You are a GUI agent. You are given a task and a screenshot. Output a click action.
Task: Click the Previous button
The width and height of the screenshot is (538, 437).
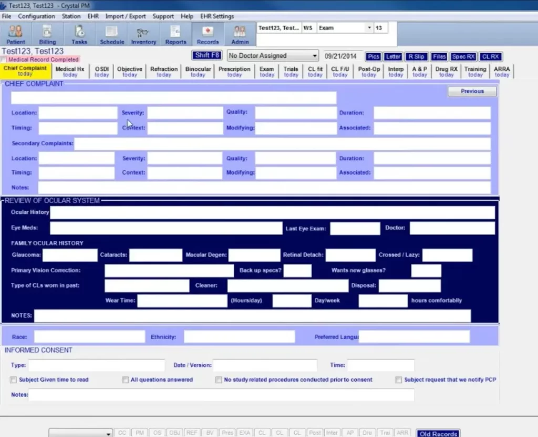click(x=471, y=91)
